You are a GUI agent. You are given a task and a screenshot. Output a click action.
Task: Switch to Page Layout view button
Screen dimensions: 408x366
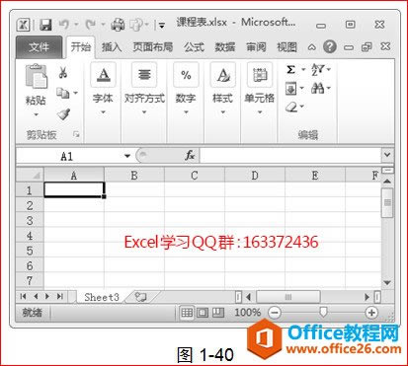point(203,313)
